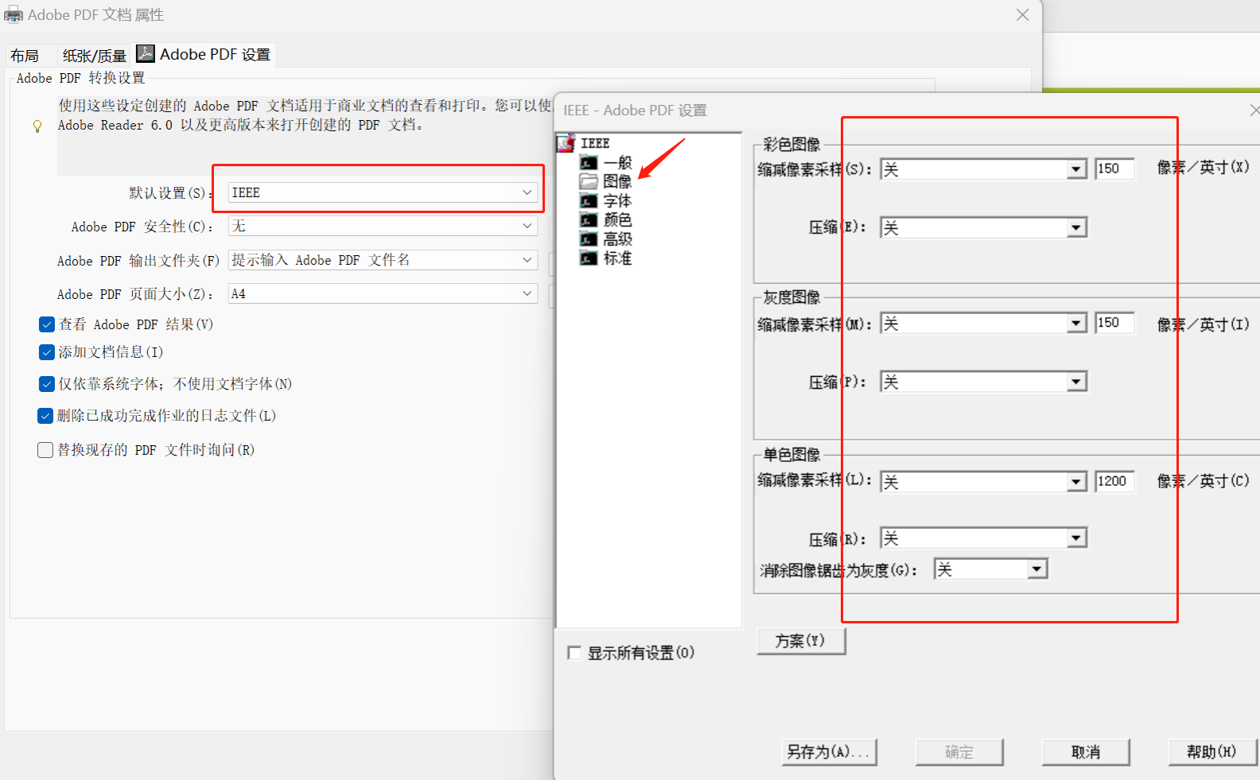Toggle 添加文档信息 checkbox
The image size is (1260, 780).
[x=47, y=352]
